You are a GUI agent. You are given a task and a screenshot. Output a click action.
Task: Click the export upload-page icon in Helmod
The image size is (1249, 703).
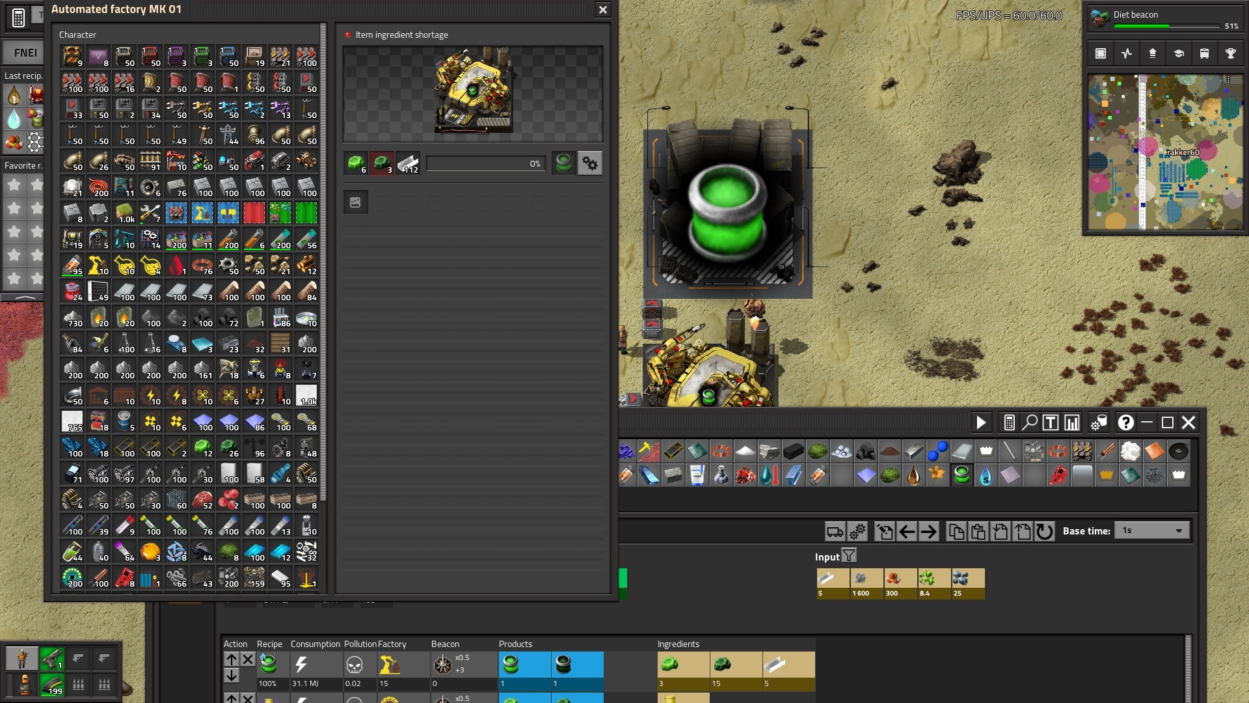1023,532
